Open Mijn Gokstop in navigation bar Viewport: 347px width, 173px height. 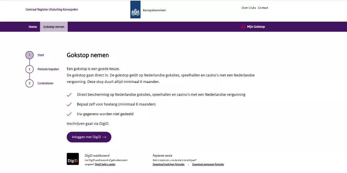[253, 27]
